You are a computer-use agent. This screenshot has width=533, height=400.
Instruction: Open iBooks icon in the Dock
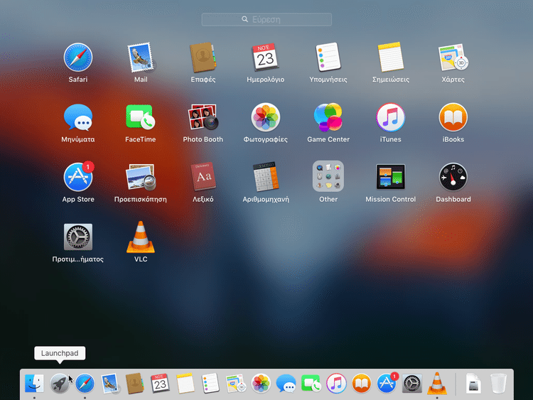click(361, 383)
